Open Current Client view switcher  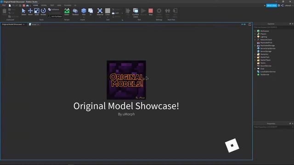136,12
